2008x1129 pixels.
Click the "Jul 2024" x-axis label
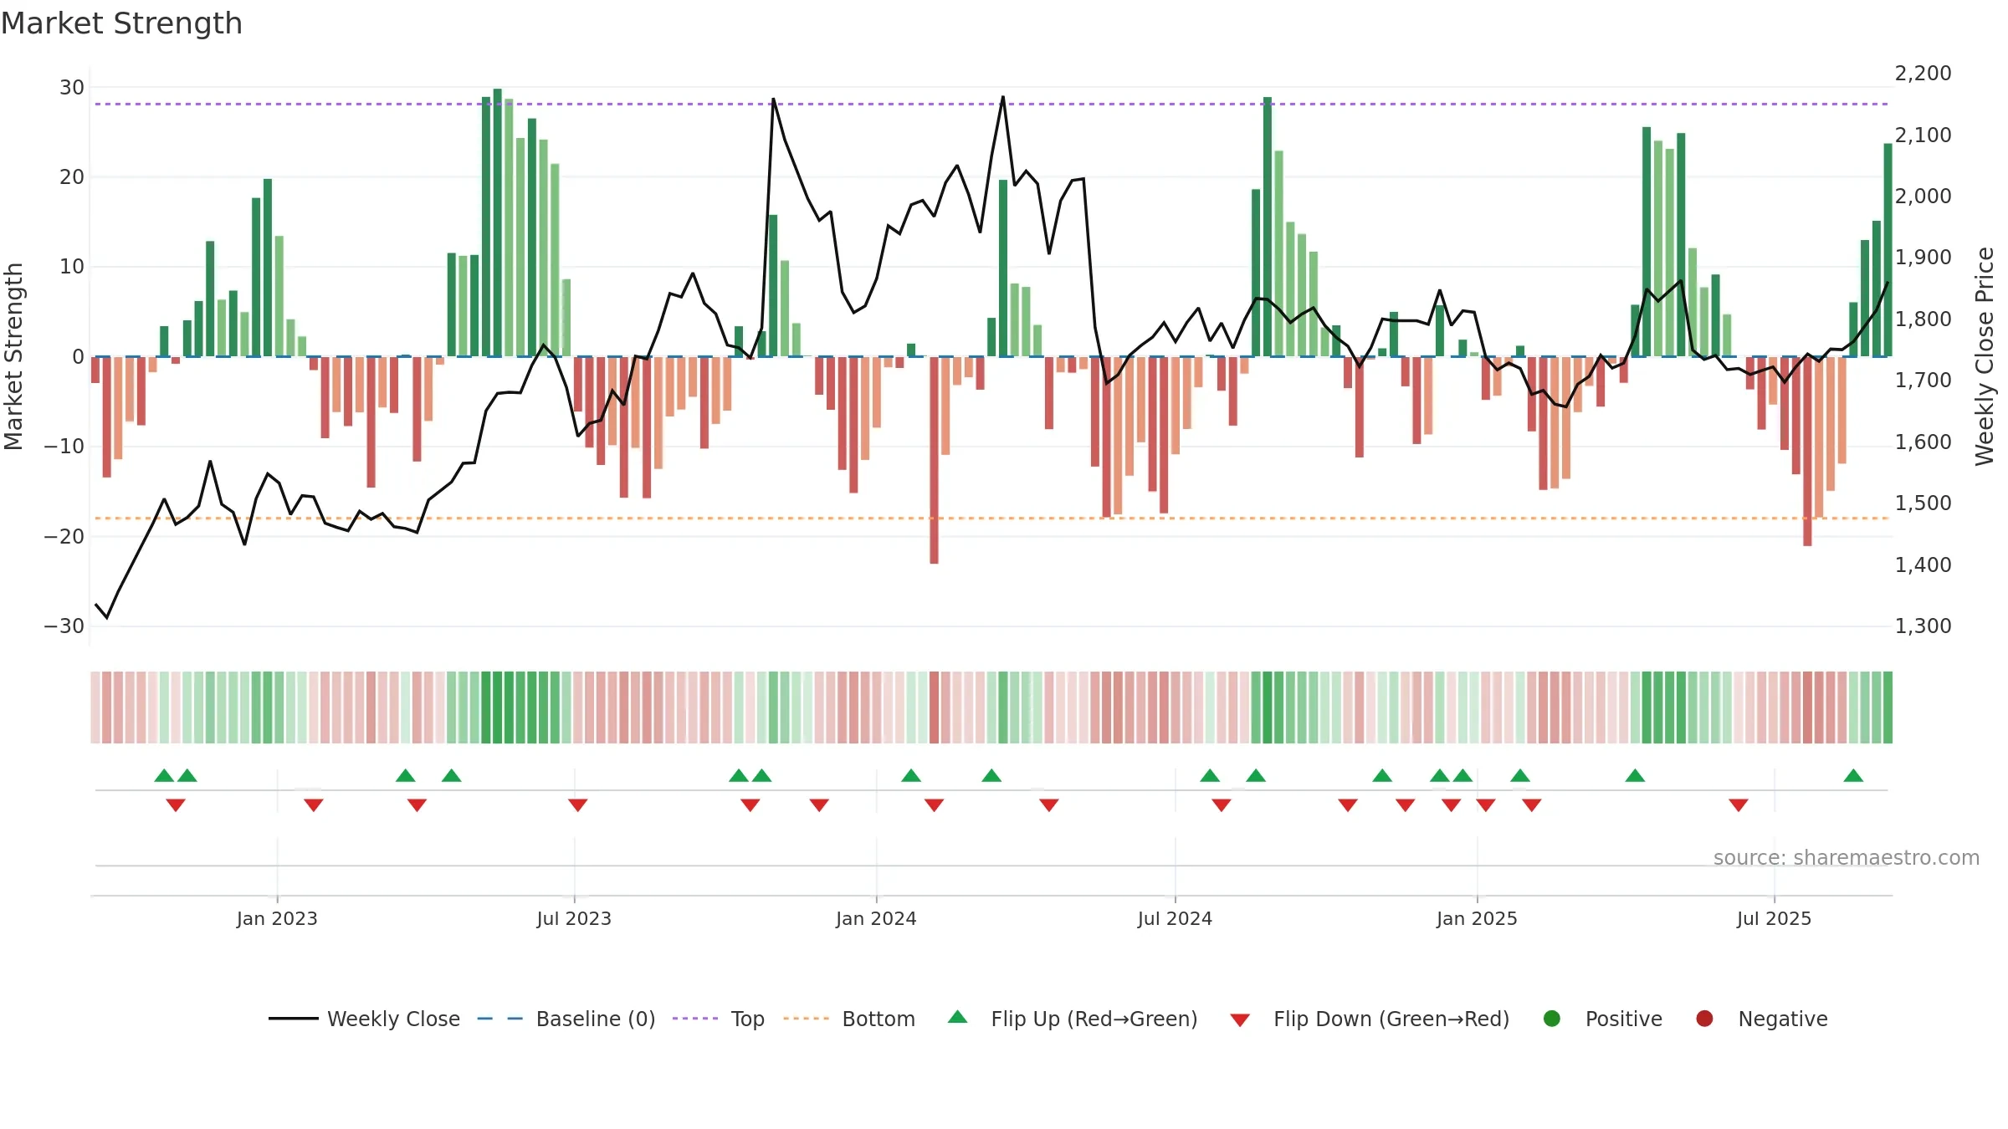tap(1175, 918)
